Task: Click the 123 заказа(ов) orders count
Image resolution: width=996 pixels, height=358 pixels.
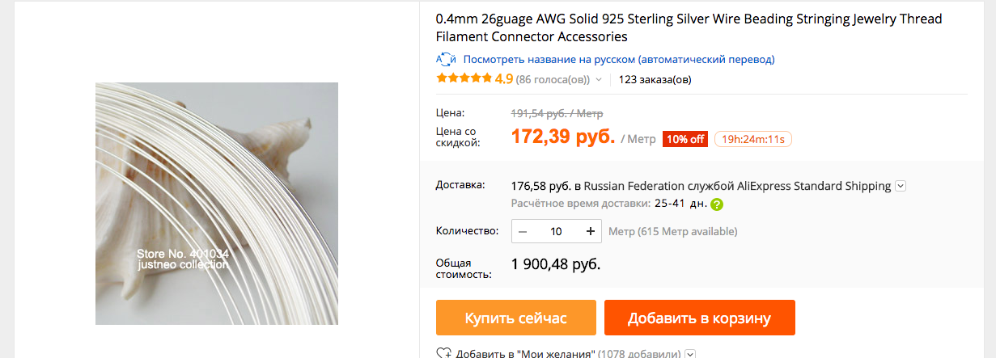Action: (x=655, y=79)
